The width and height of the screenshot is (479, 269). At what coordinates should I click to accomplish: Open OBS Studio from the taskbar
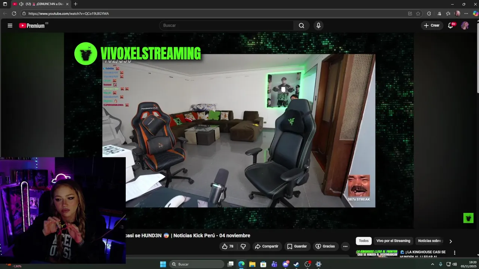point(308,264)
